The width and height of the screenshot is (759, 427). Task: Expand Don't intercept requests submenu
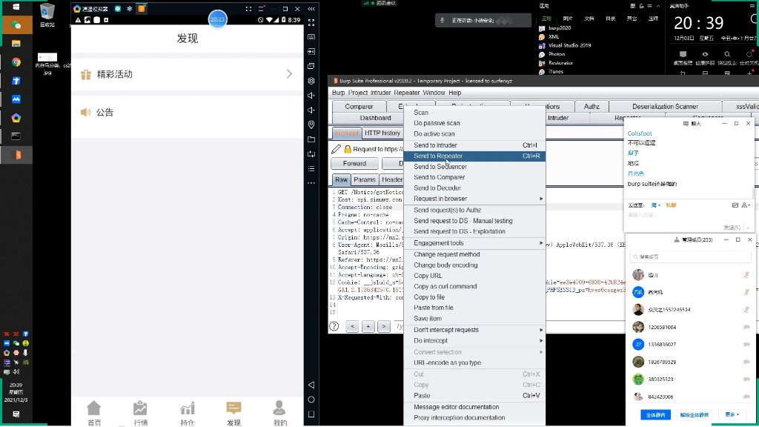[x=541, y=330]
